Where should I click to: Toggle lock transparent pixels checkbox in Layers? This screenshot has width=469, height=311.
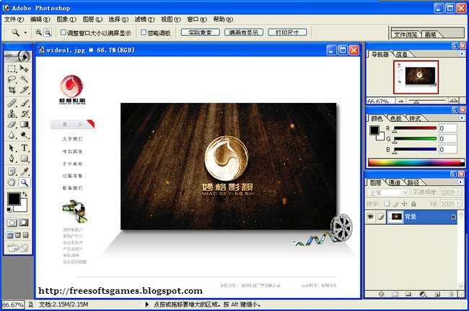tap(387, 204)
